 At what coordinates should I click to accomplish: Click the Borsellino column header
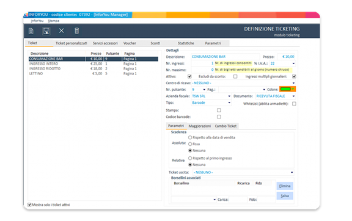tap(203, 183)
